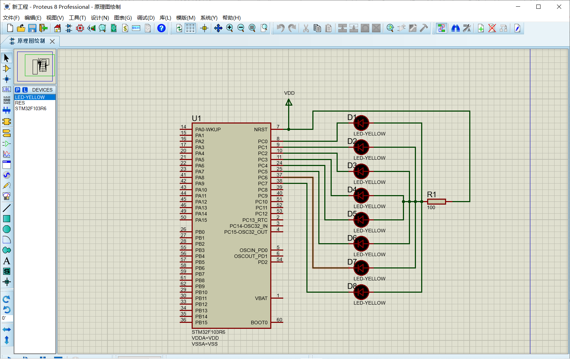This screenshot has height=359, width=570.
Task: Select the text script mode tool
Action: point(7,100)
